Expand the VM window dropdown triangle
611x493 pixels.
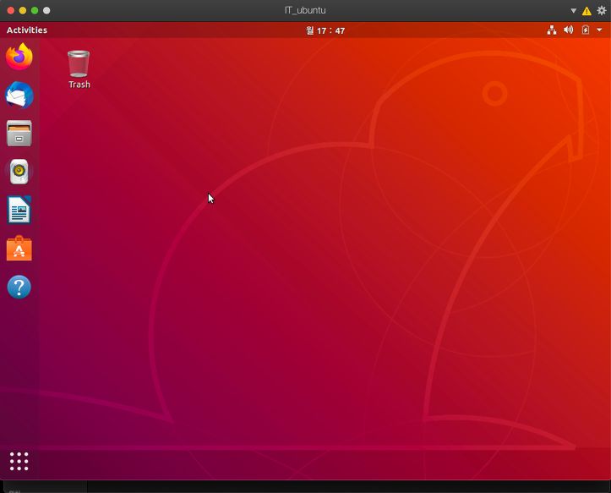574,11
